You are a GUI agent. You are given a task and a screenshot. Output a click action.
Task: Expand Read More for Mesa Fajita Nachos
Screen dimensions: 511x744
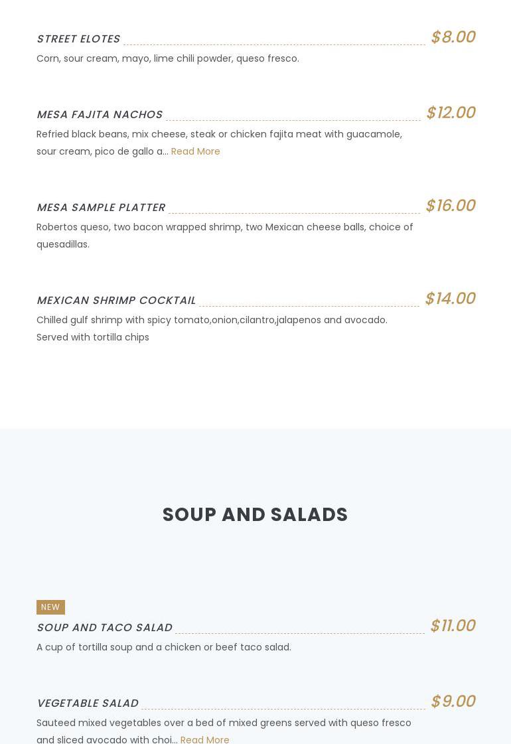pos(195,151)
